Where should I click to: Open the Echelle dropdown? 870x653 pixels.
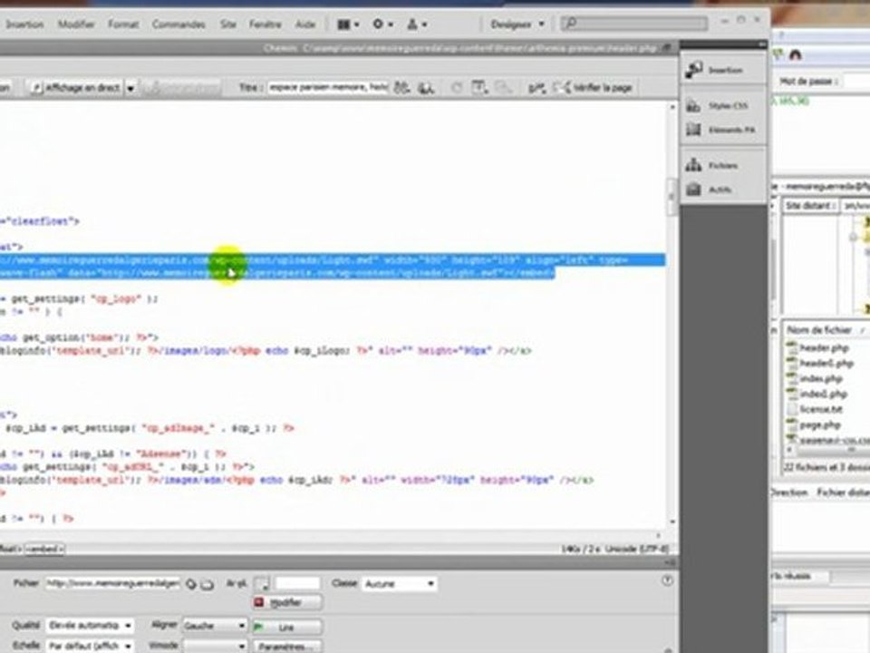click(90, 646)
